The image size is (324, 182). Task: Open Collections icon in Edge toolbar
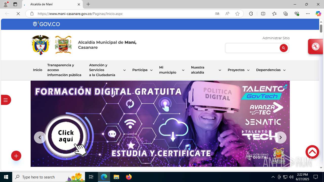[286, 14]
